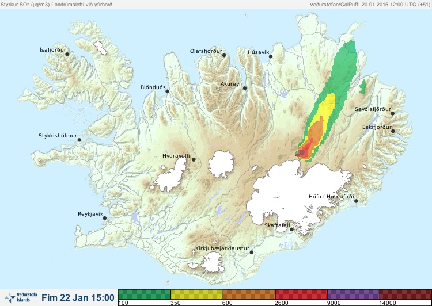
Task: Click the yellow SO2 plume zone
Action: (329, 106)
